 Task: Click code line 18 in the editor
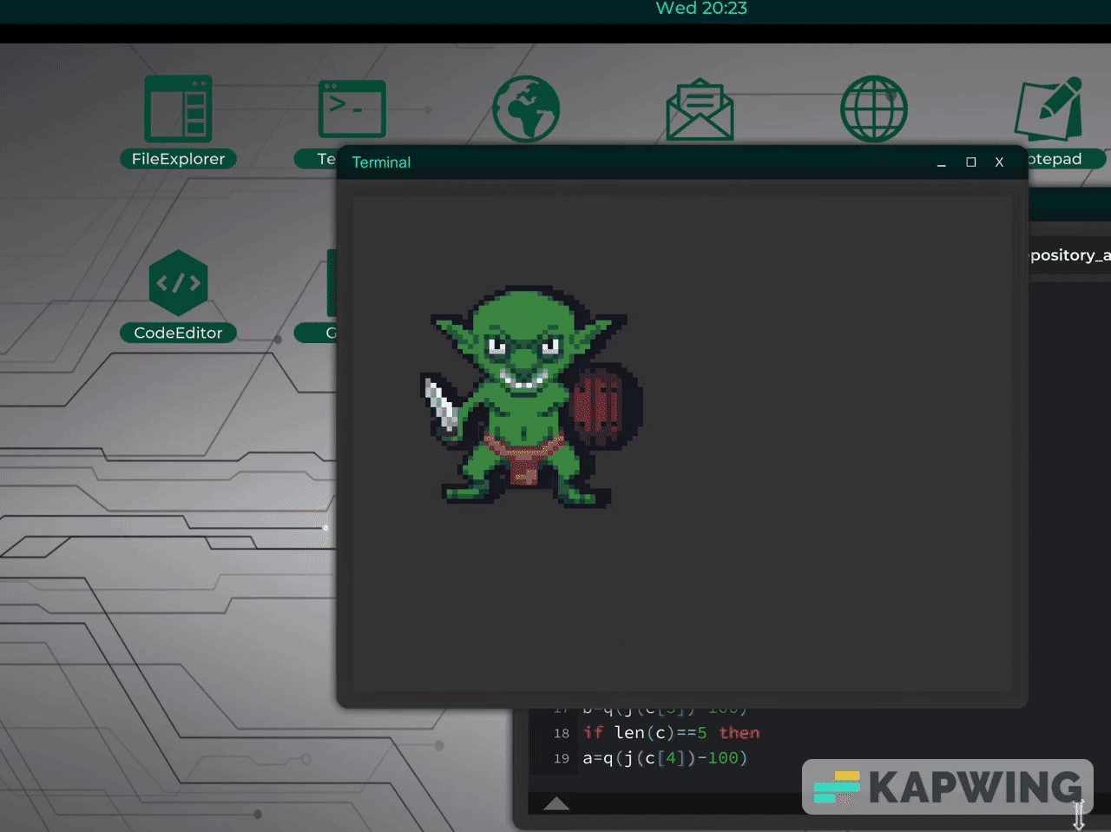pos(671,733)
